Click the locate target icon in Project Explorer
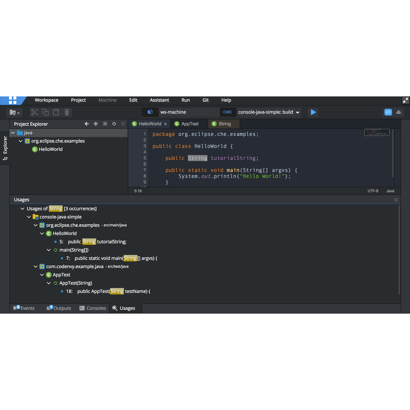The image size is (410, 410). [x=96, y=124]
